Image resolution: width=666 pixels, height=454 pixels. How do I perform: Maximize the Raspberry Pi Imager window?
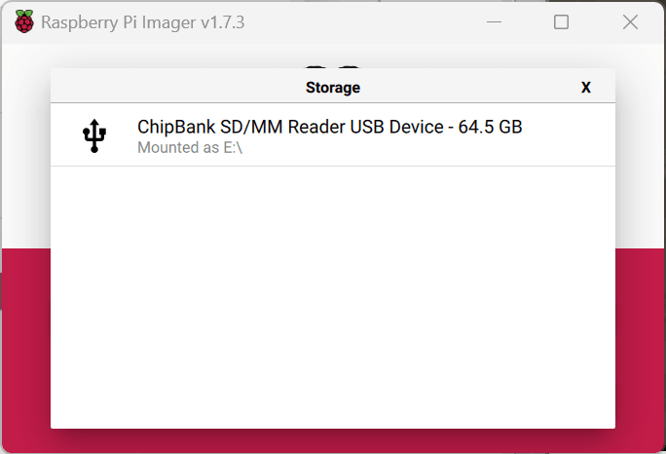click(x=561, y=22)
